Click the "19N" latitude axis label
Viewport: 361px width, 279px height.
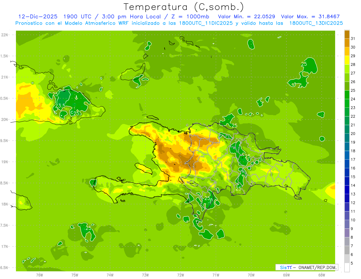tap(4, 162)
